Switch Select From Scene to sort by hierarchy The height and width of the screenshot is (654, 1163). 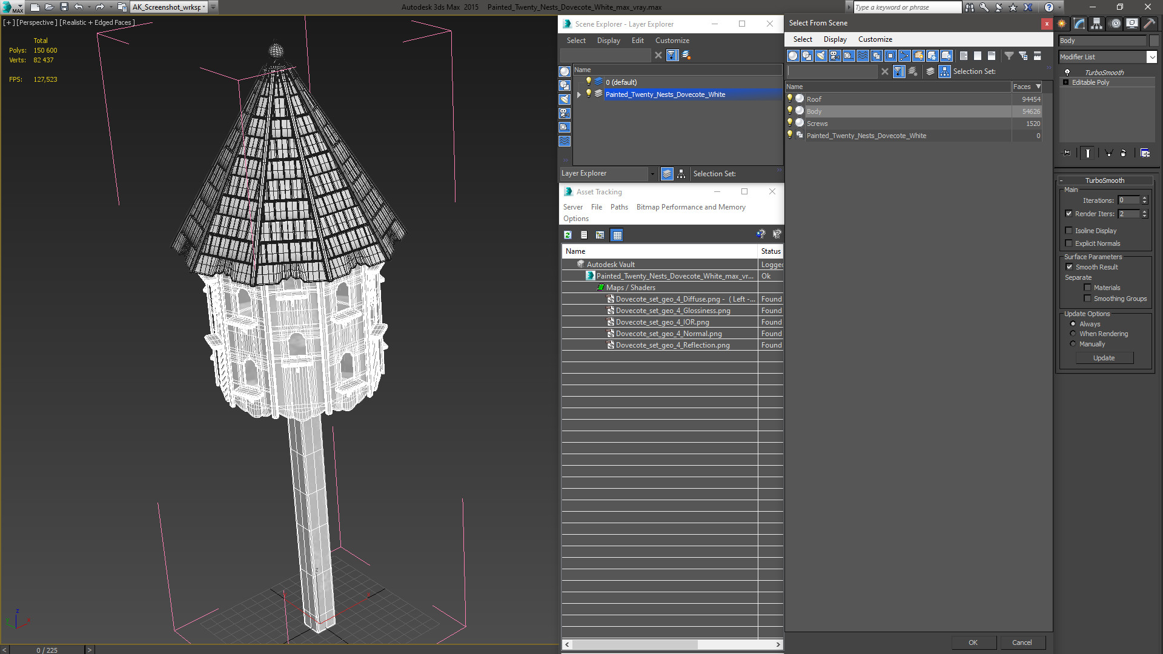945,71
